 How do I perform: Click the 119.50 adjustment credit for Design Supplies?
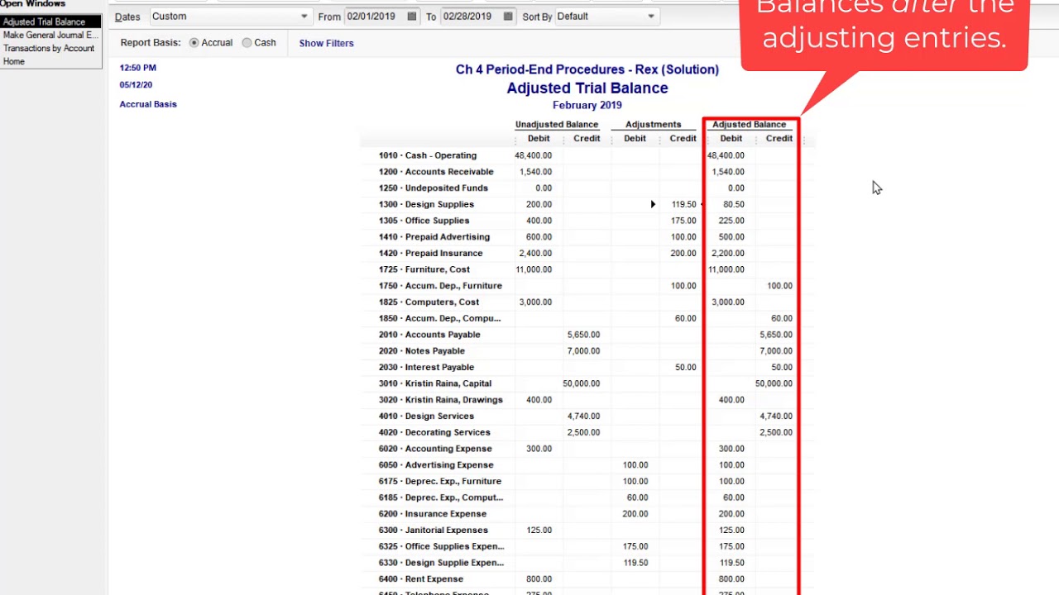pos(684,204)
